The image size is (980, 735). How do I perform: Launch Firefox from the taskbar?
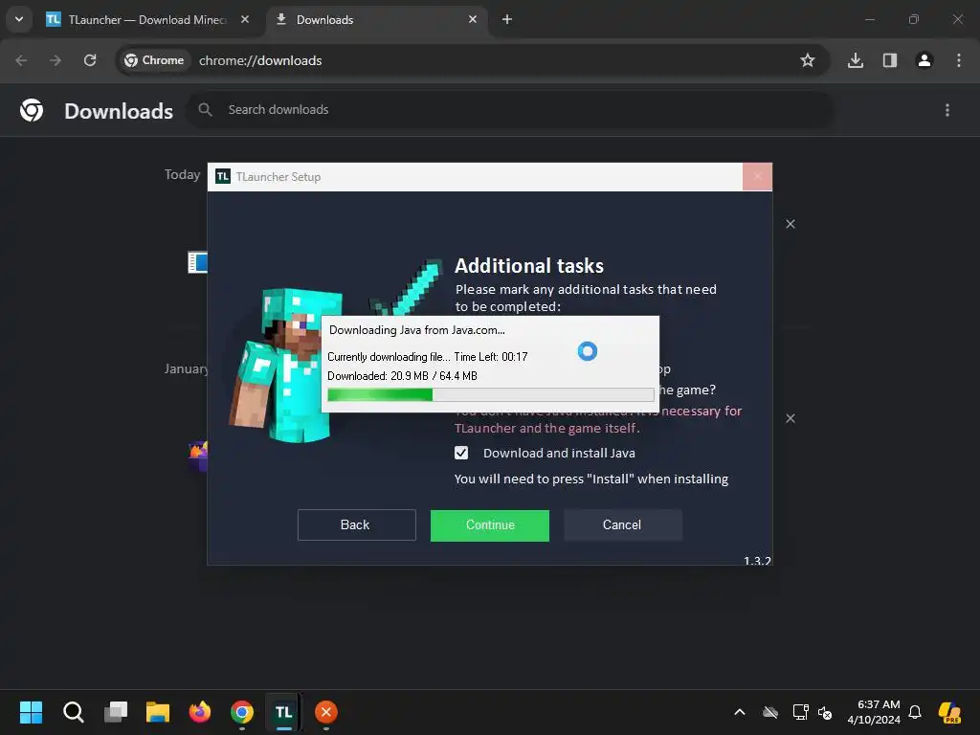pos(200,712)
